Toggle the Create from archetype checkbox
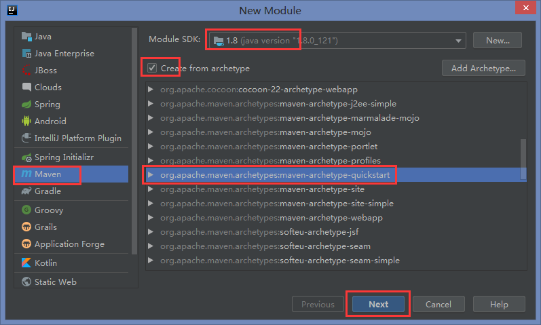The image size is (541, 325). 152,68
